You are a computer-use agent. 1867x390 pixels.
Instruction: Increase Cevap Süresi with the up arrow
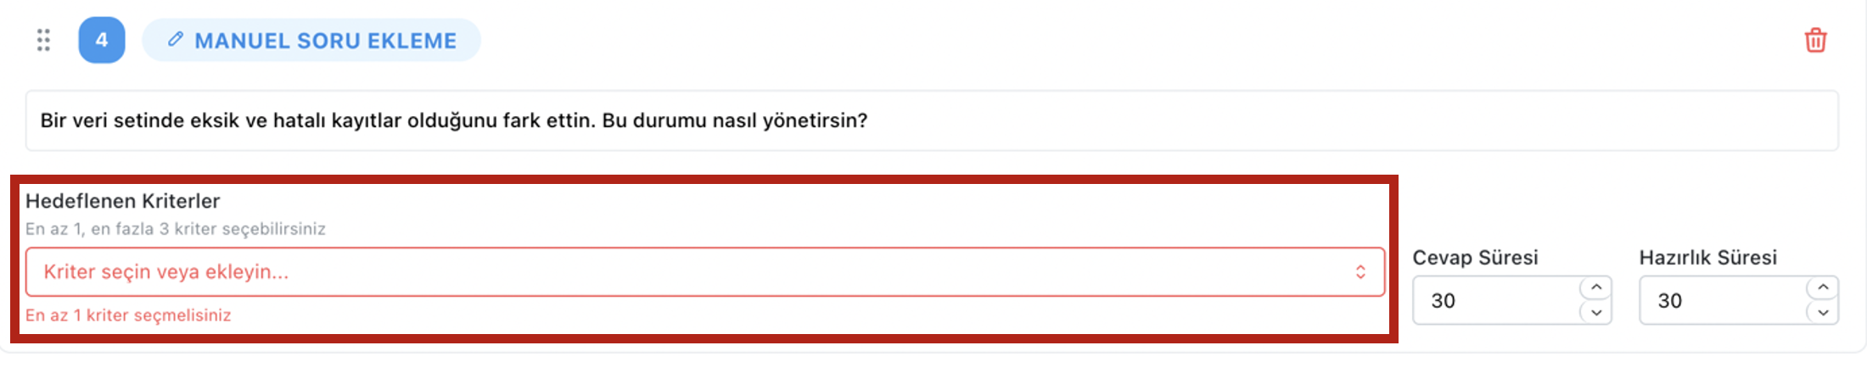click(1596, 287)
